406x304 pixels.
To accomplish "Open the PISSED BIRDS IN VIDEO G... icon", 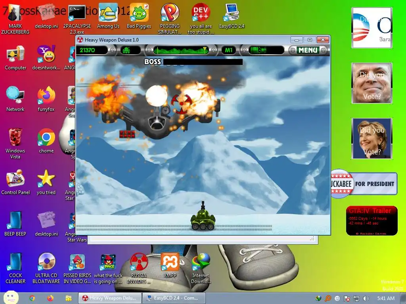I will pos(77,268).
